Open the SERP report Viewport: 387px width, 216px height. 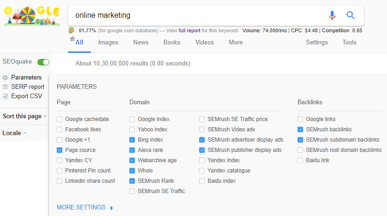pos(28,87)
